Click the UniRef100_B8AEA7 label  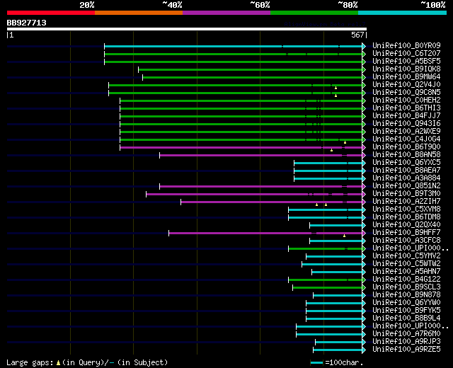(406, 171)
